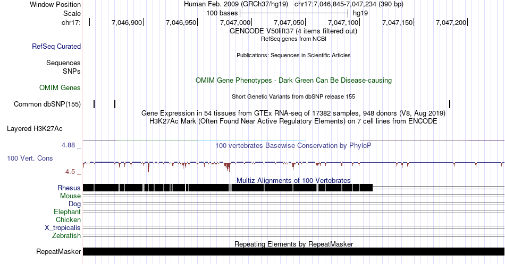Click the 7,047,100 ruler position
Image resolution: width=505 pixels, height=264 pixels.
343,22
